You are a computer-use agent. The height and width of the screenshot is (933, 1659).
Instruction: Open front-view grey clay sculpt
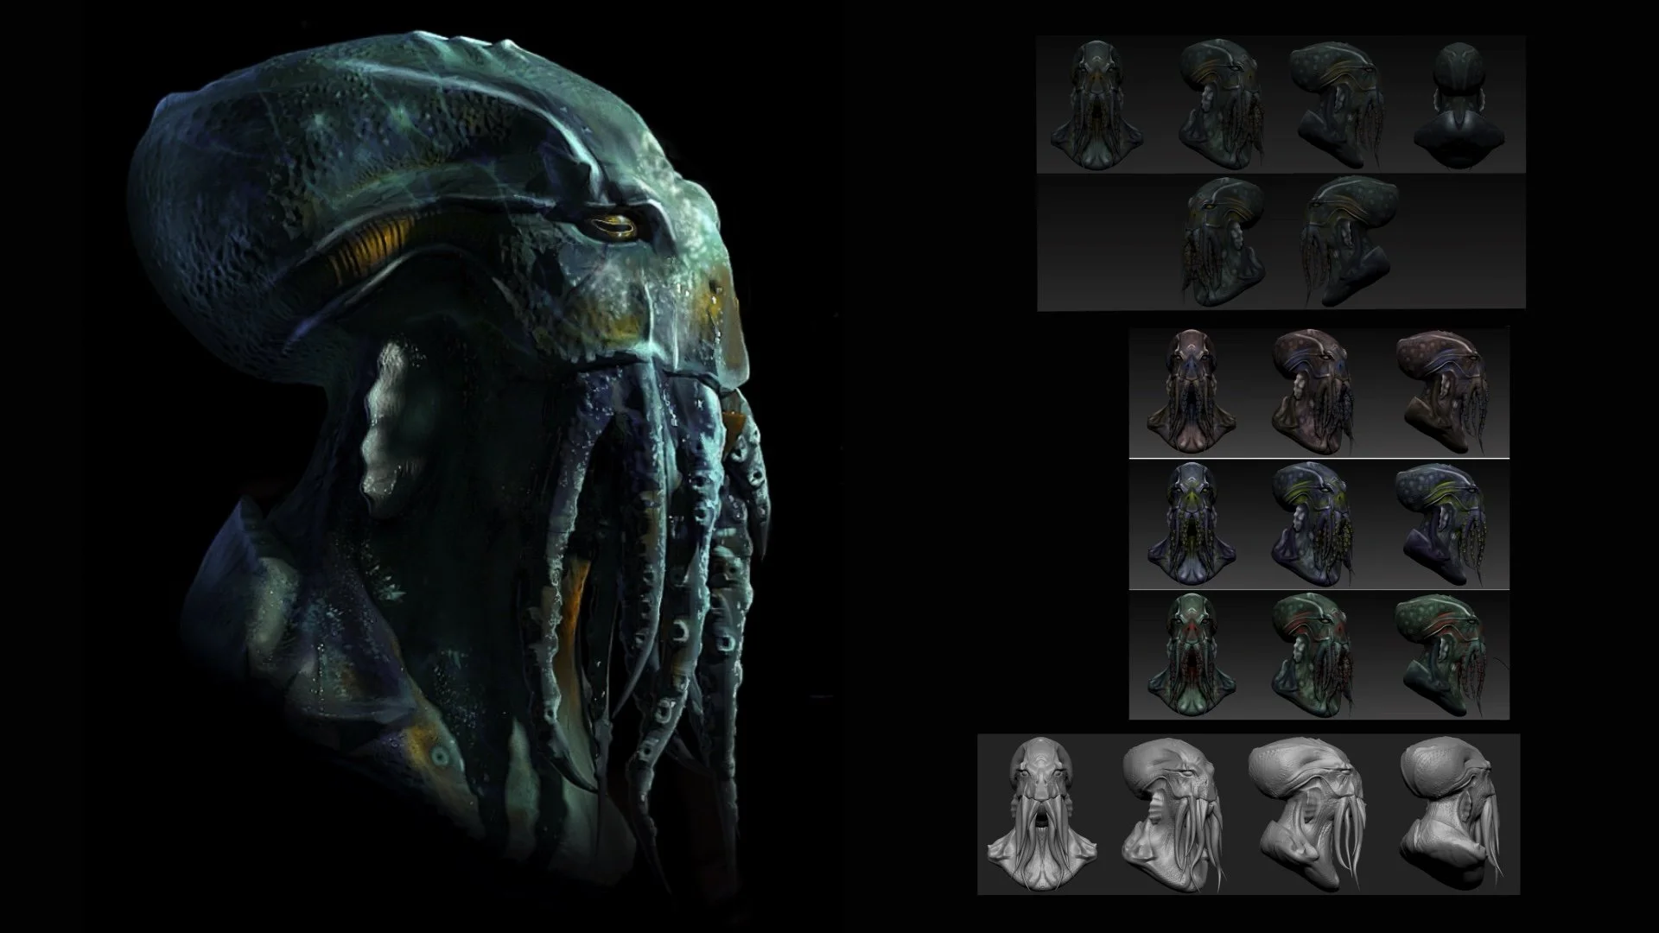click(x=1041, y=812)
